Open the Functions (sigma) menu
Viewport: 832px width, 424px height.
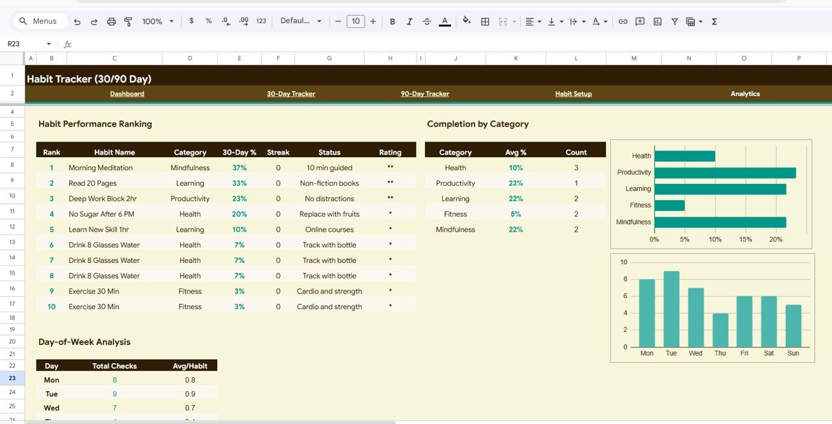point(713,21)
